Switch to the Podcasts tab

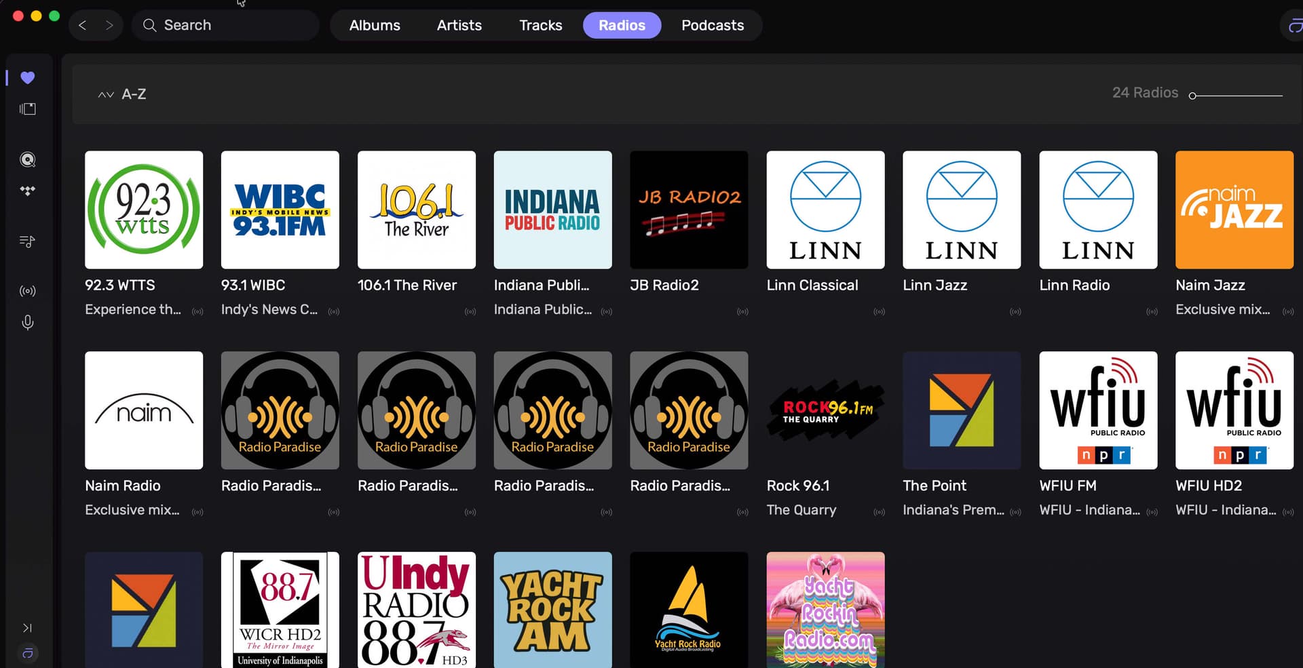[x=712, y=26]
